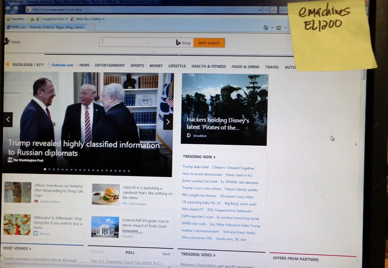Click the poll Next link
The width and height of the screenshot is (388, 268).
pyautogui.click(x=166, y=254)
